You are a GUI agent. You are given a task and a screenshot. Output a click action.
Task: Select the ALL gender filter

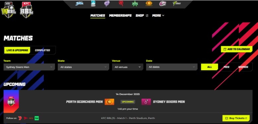point(210,67)
